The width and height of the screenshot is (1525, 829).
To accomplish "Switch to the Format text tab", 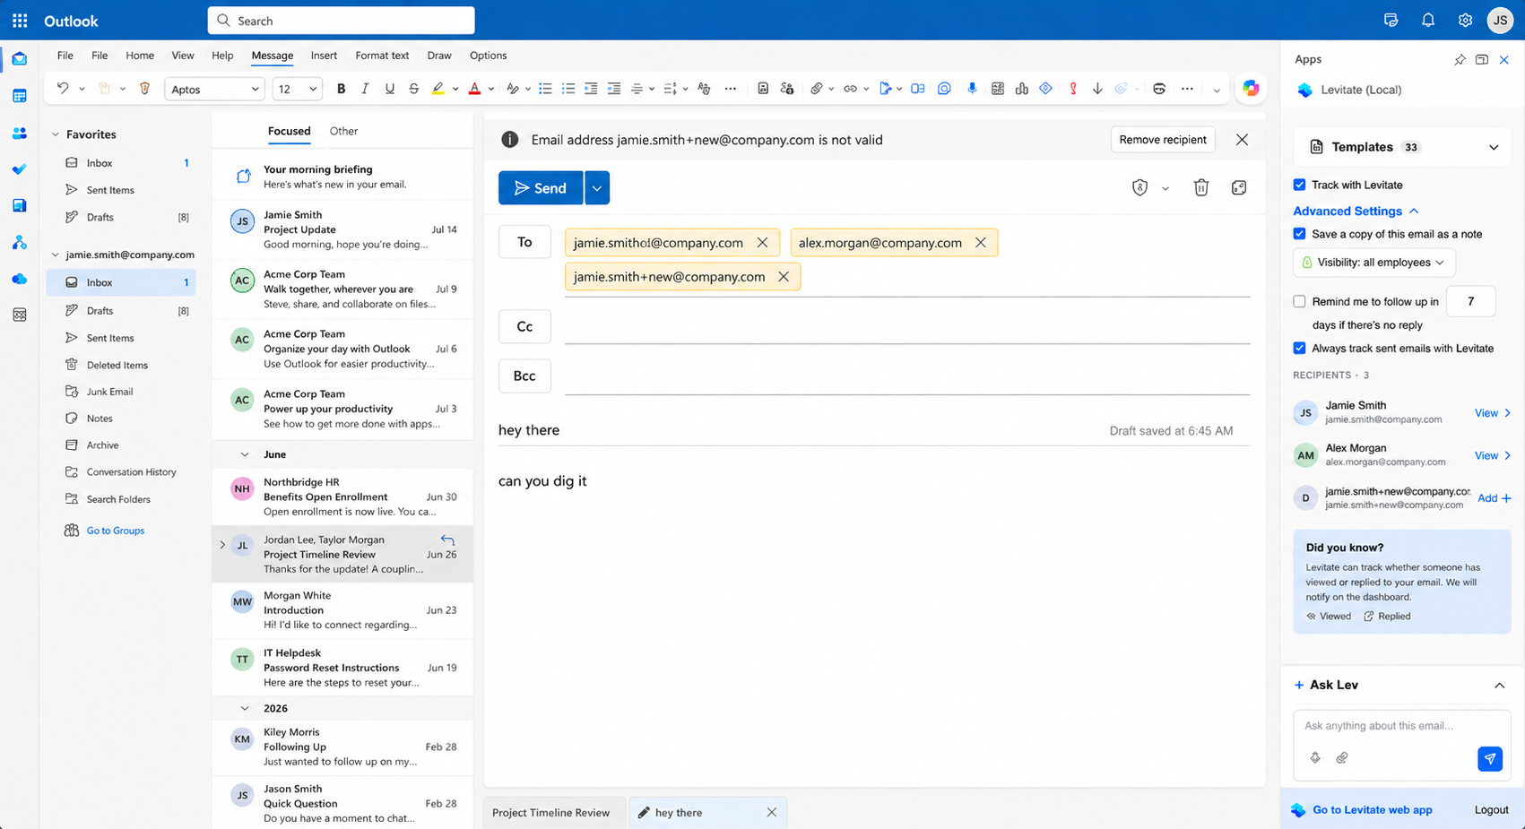I will pyautogui.click(x=382, y=56).
